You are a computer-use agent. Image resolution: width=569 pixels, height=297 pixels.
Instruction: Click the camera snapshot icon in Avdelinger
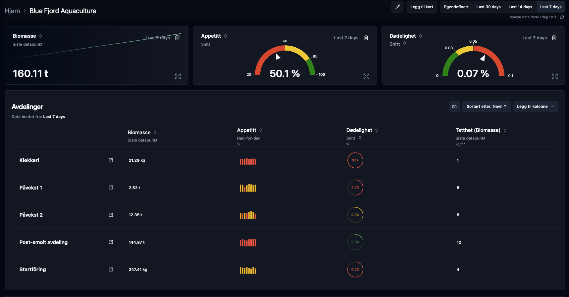[x=454, y=106]
